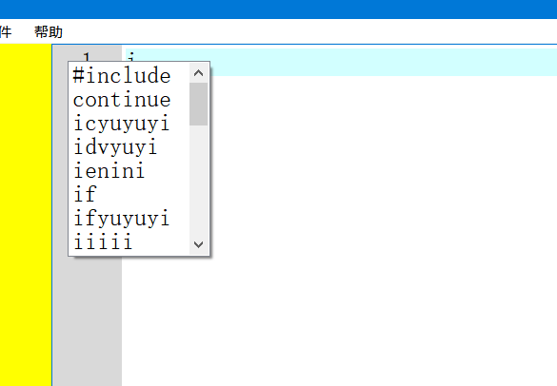
Task: Click the autocomplete scroll down arrow
Action: coord(199,244)
